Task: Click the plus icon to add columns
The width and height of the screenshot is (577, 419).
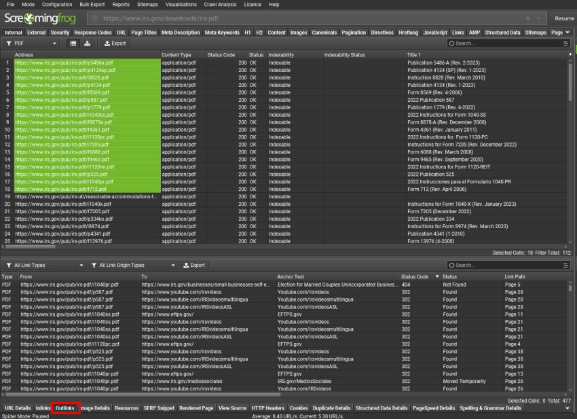Action: (570, 54)
